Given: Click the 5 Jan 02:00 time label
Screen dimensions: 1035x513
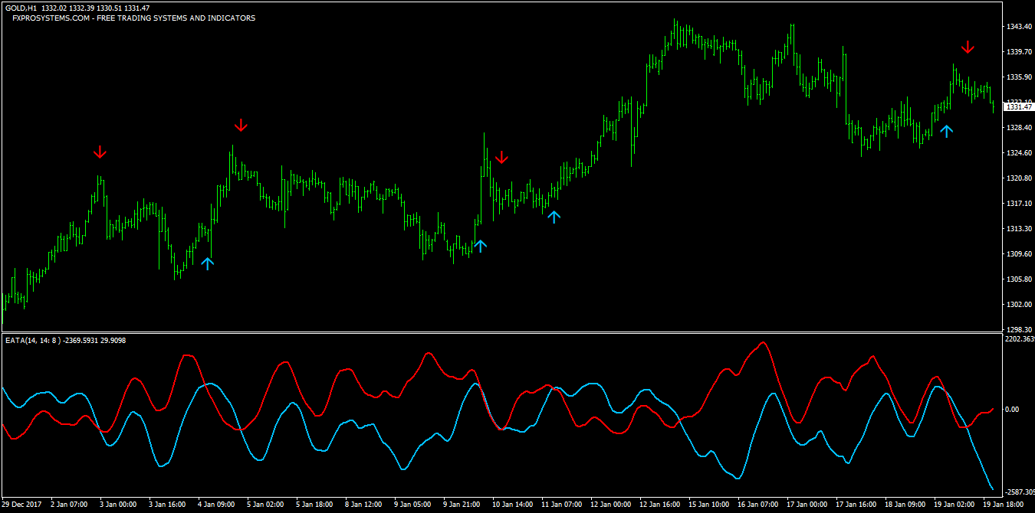Looking at the screenshot, I should [266, 505].
